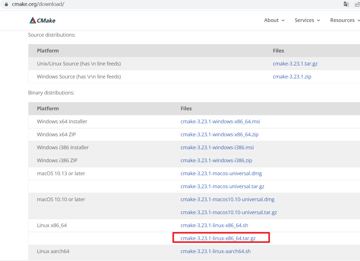Image resolution: width=360 pixels, height=261 pixels.
Task: Click the CMake logo
Action: click(x=42, y=20)
